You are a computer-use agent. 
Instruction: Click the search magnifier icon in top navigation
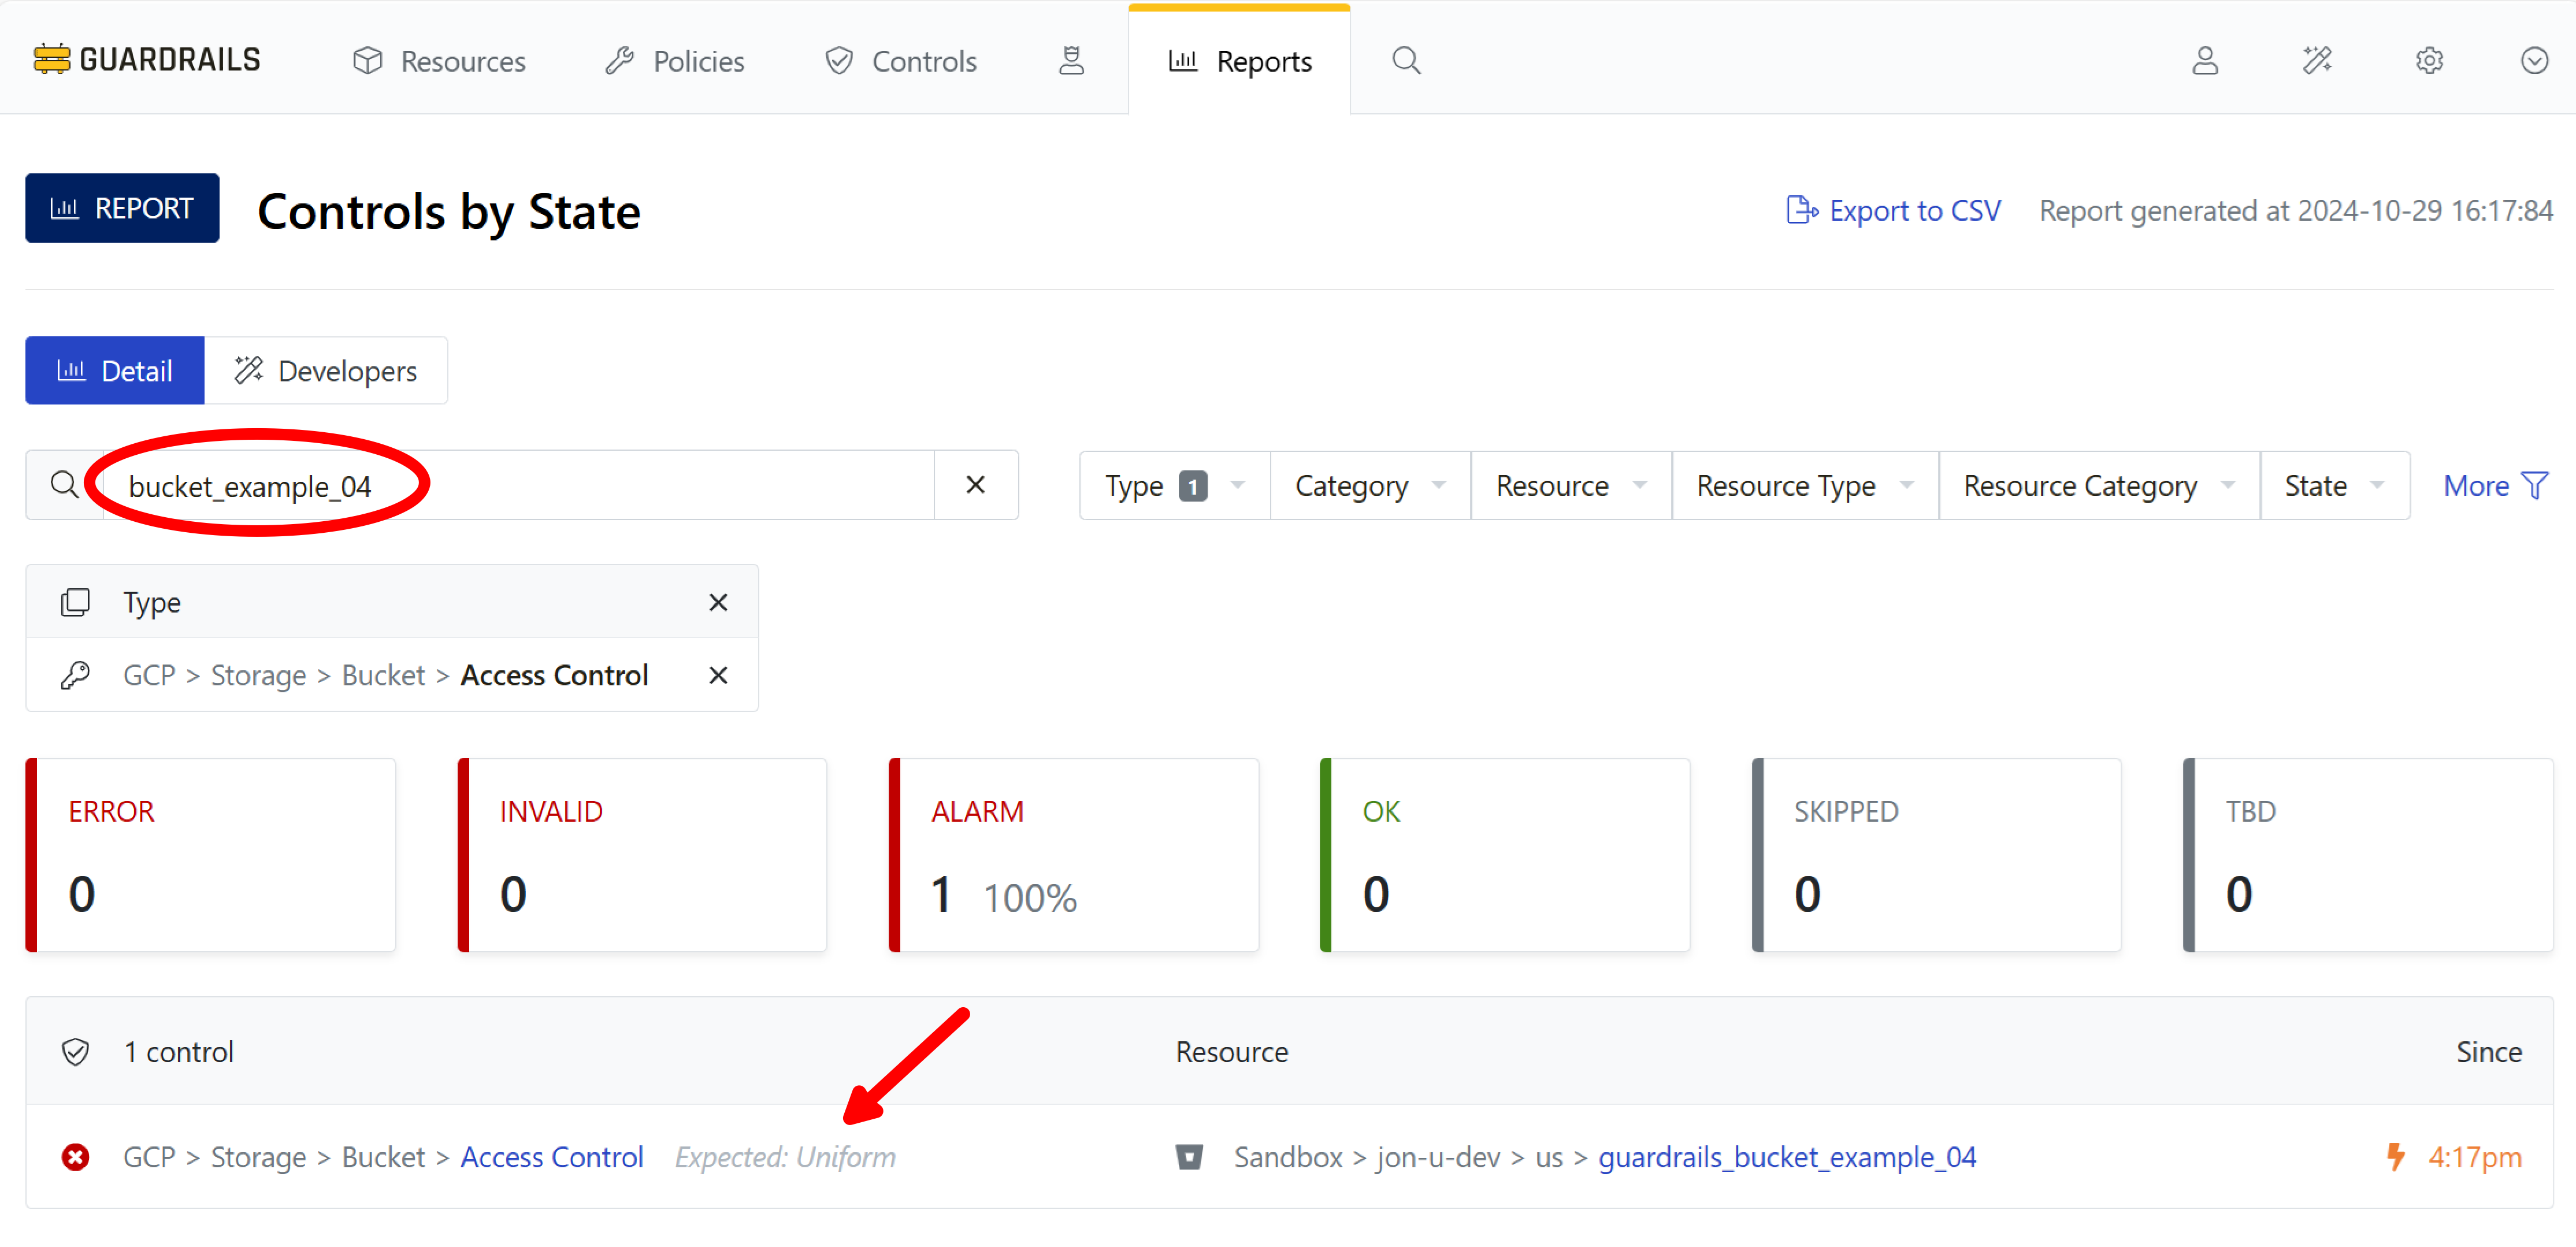1405,61
